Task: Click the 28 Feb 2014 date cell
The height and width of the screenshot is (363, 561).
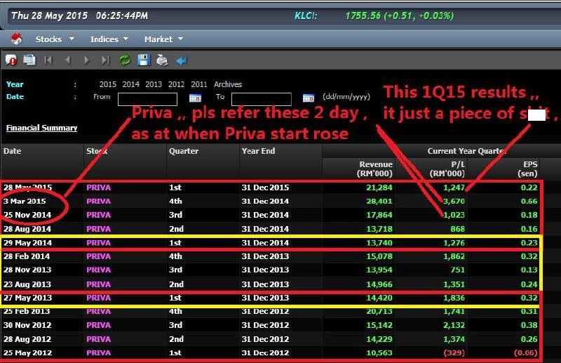Action: pos(27,256)
